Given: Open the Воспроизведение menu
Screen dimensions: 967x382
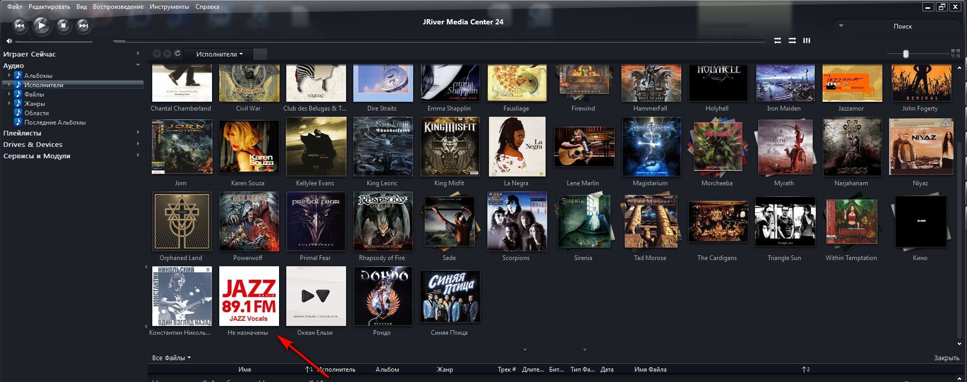Looking at the screenshot, I should pos(118,7).
